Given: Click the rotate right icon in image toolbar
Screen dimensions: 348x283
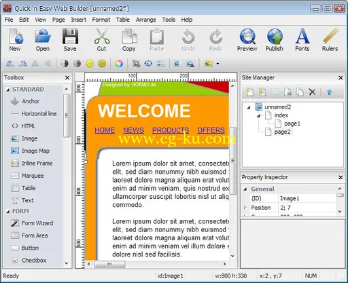Looking at the screenshot, I should pyautogui.click(x=22, y=64).
